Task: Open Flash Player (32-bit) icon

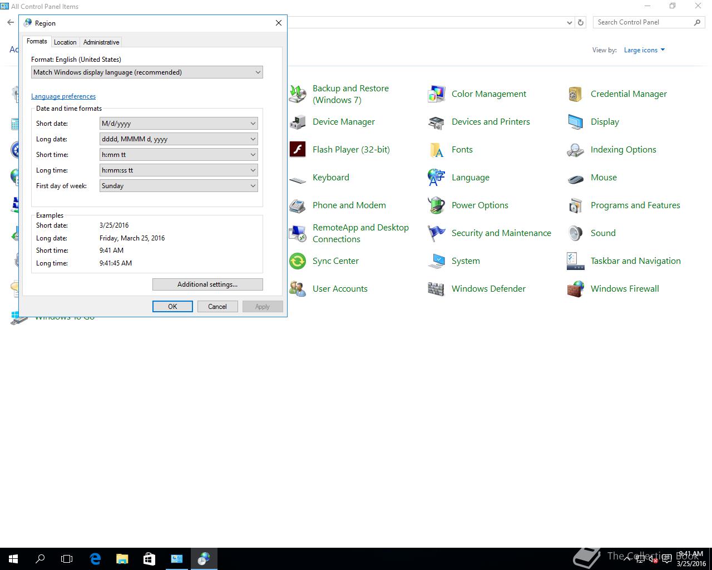Action: 298,150
